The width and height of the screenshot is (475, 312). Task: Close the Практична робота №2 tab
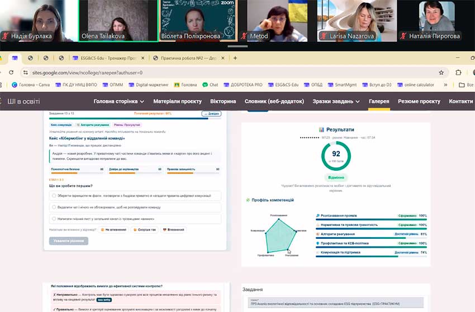tap(223, 58)
